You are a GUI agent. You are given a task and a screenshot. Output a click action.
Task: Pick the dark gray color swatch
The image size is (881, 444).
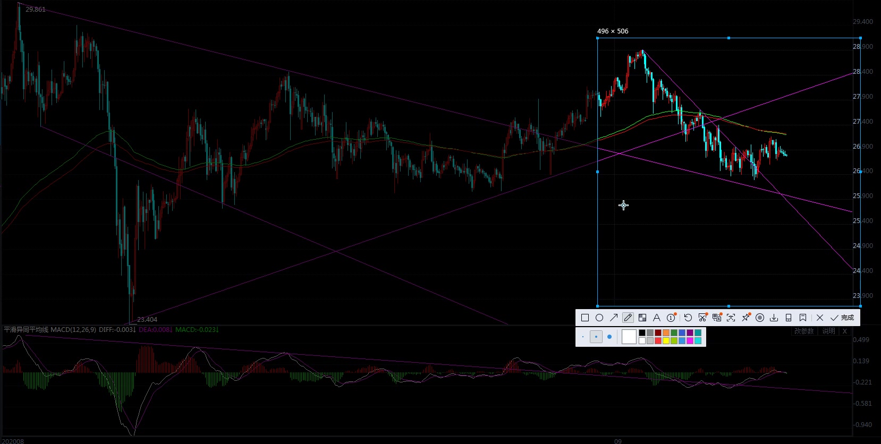point(650,332)
